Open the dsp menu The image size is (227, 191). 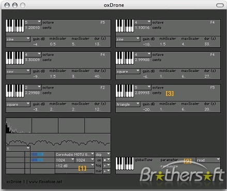tap(103, 154)
